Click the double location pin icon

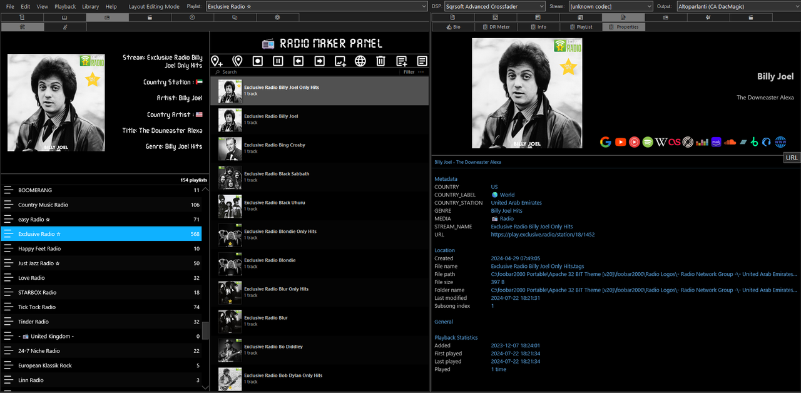tap(237, 61)
